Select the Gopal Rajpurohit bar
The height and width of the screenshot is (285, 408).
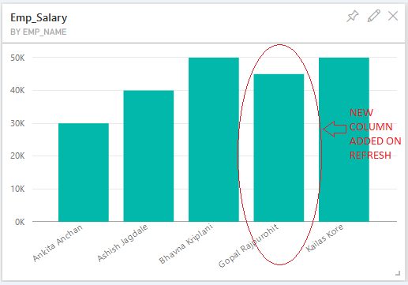279,148
